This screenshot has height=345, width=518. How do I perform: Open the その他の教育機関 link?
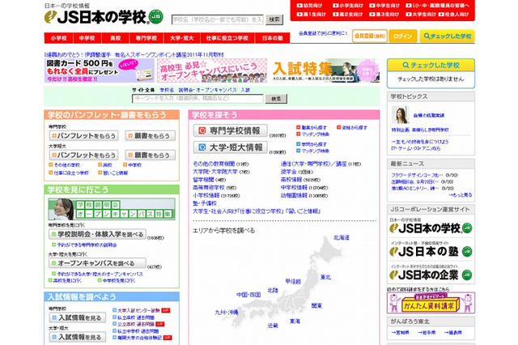214,164
